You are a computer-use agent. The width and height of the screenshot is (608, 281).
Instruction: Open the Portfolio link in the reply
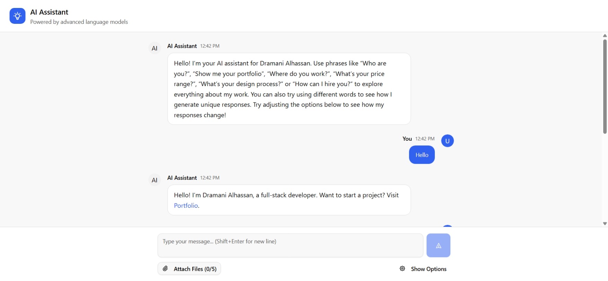point(186,205)
